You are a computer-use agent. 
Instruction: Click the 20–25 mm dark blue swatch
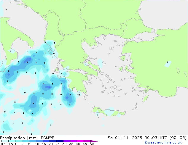tap(53, 141)
